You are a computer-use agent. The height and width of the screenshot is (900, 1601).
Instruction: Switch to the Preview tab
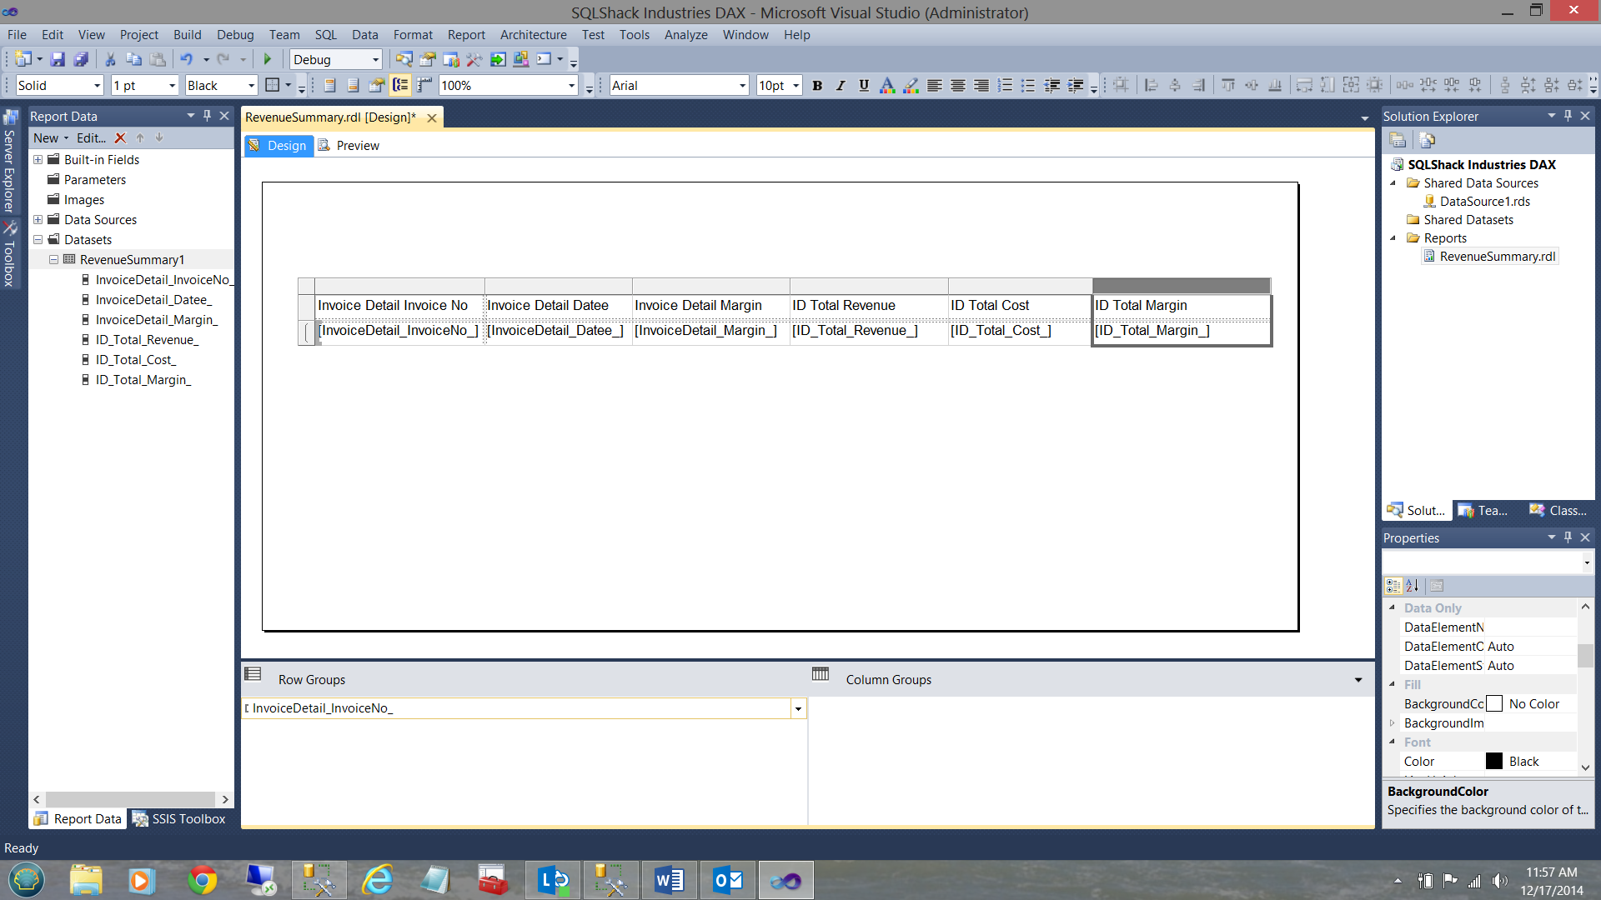click(358, 146)
